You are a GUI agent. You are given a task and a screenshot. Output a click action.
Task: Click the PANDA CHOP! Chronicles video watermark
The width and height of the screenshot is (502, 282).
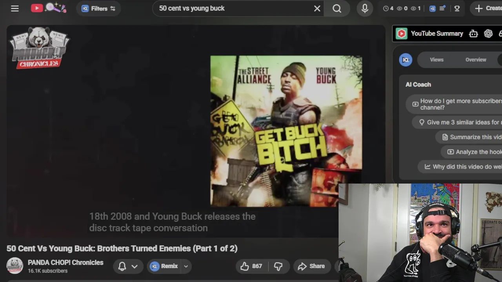(40, 48)
